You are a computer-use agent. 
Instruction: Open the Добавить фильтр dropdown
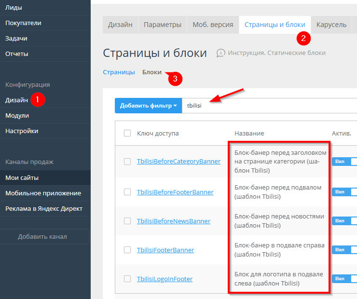(x=148, y=106)
